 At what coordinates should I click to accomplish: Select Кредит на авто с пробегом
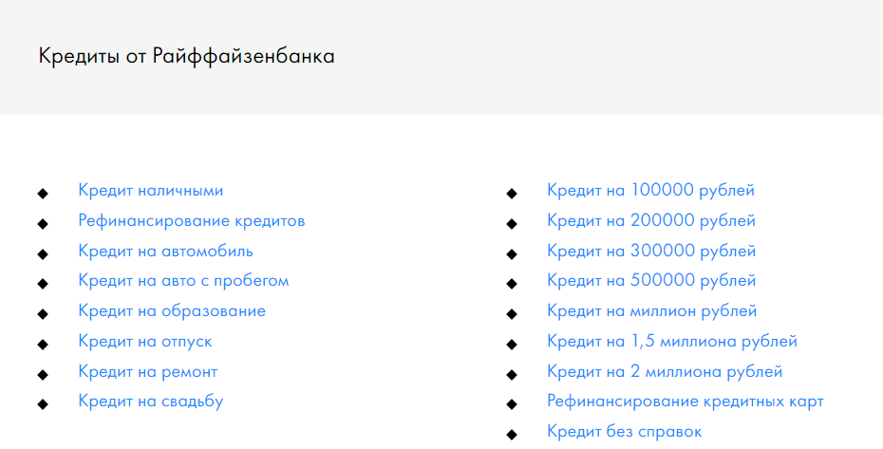click(x=183, y=281)
